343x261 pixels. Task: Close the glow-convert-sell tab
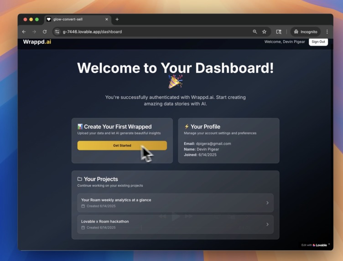pyautogui.click(x=107, y=19)
